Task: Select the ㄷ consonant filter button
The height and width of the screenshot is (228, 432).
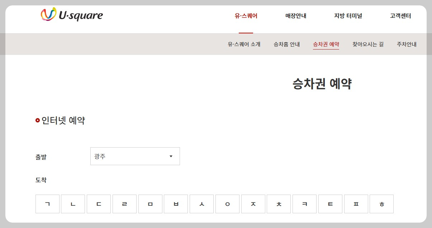Action: pyautogui.click(x=99, y=204)
